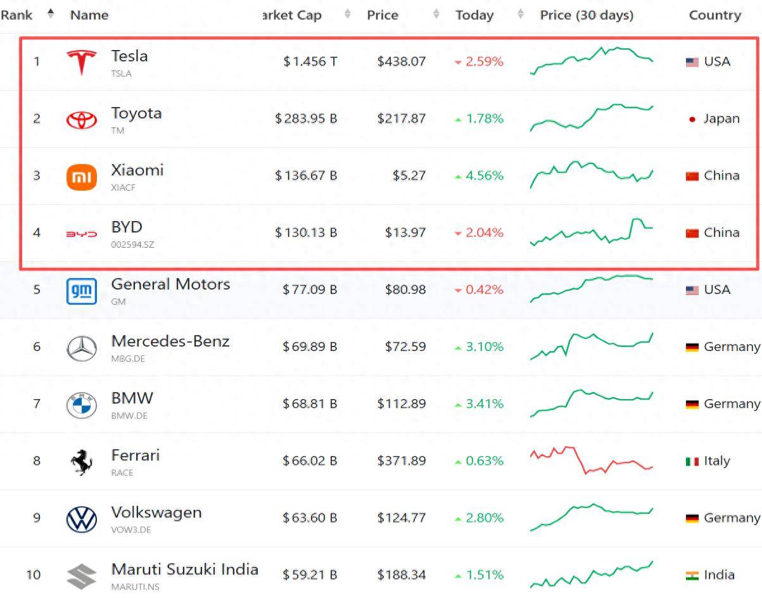The width and height of the screenshot is (762, 598).
Task: Click the Ferrari prancing horse logo
Action: 82,462
